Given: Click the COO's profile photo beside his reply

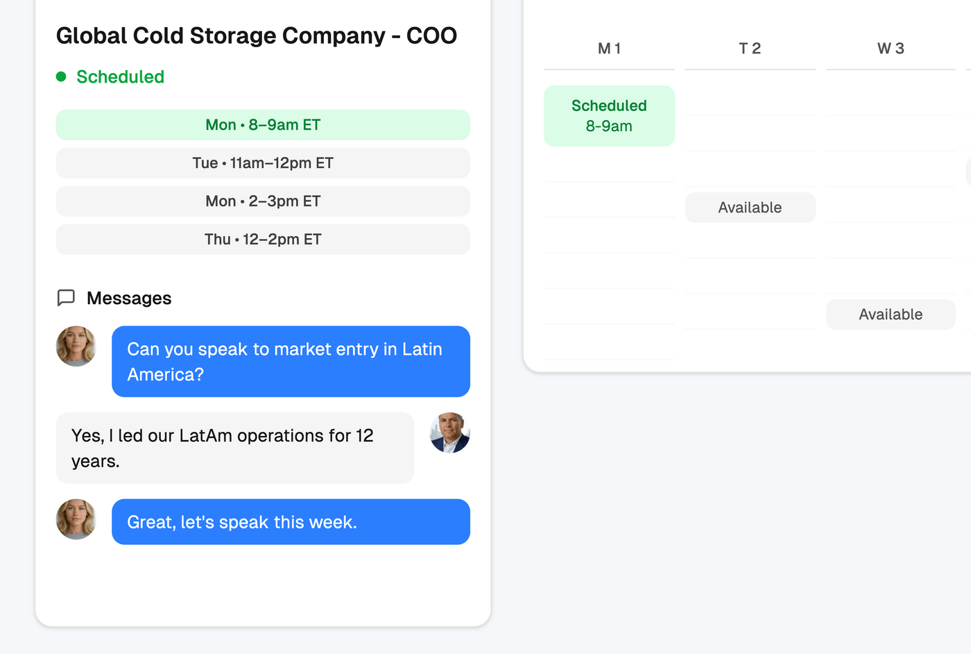Looking at the screenshot, I should point(449,433).
